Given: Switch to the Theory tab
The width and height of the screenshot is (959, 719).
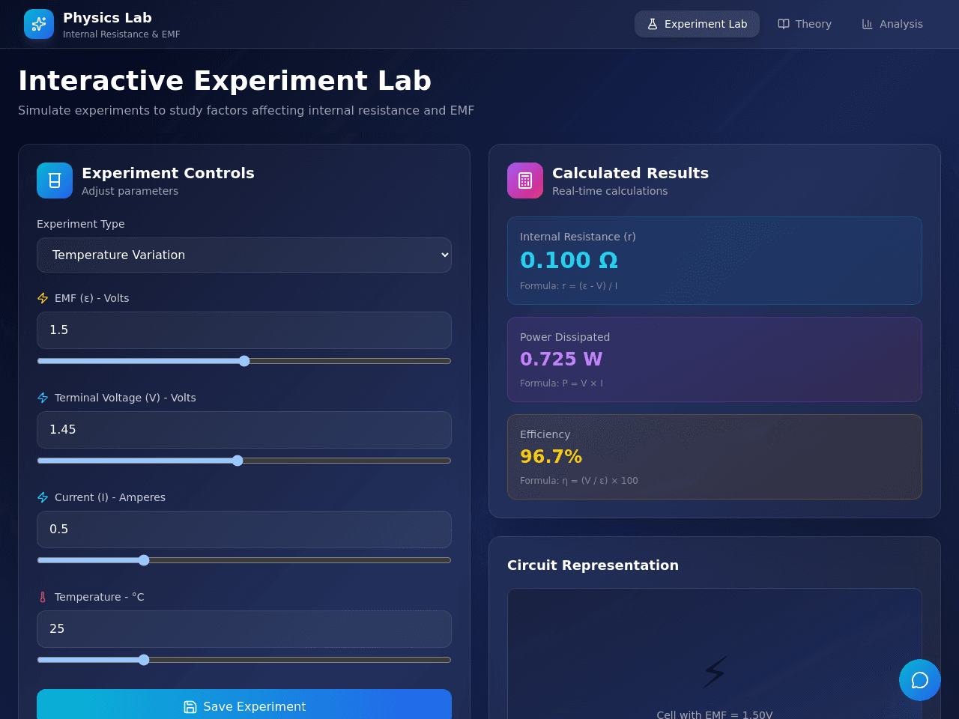Looking at the screenshot, I should (805, 24).
